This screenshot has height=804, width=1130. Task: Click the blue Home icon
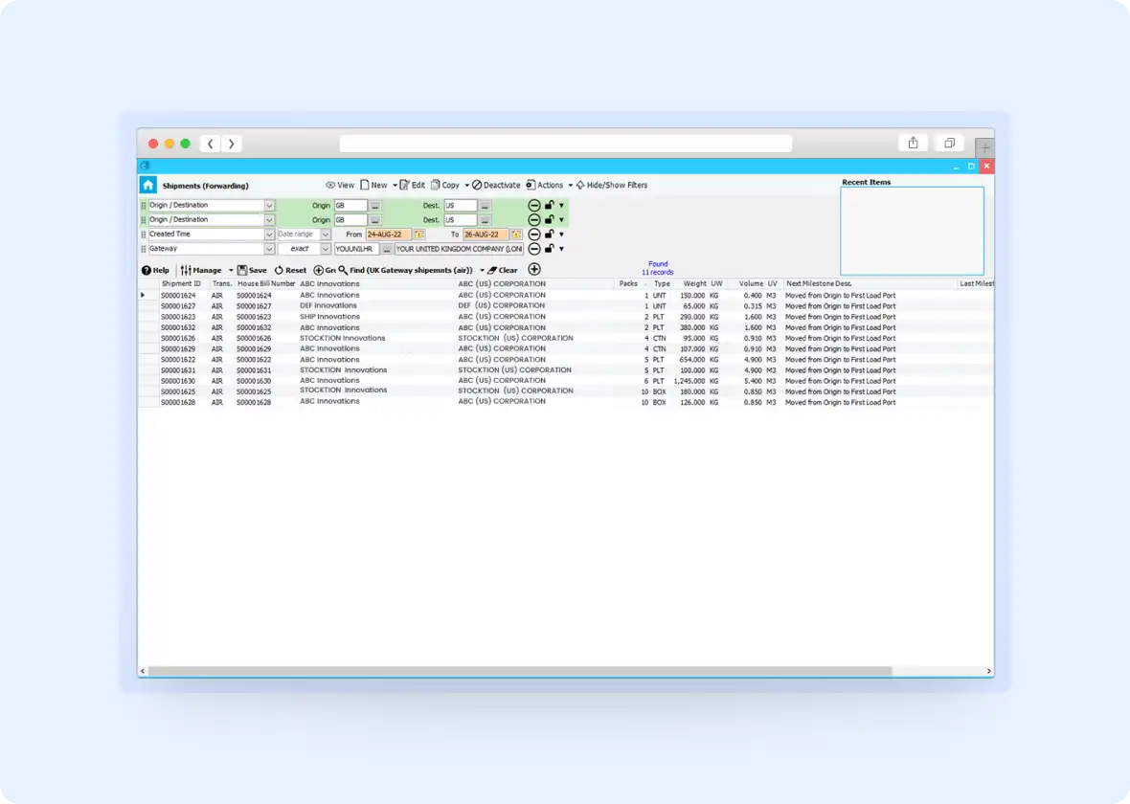148,186
